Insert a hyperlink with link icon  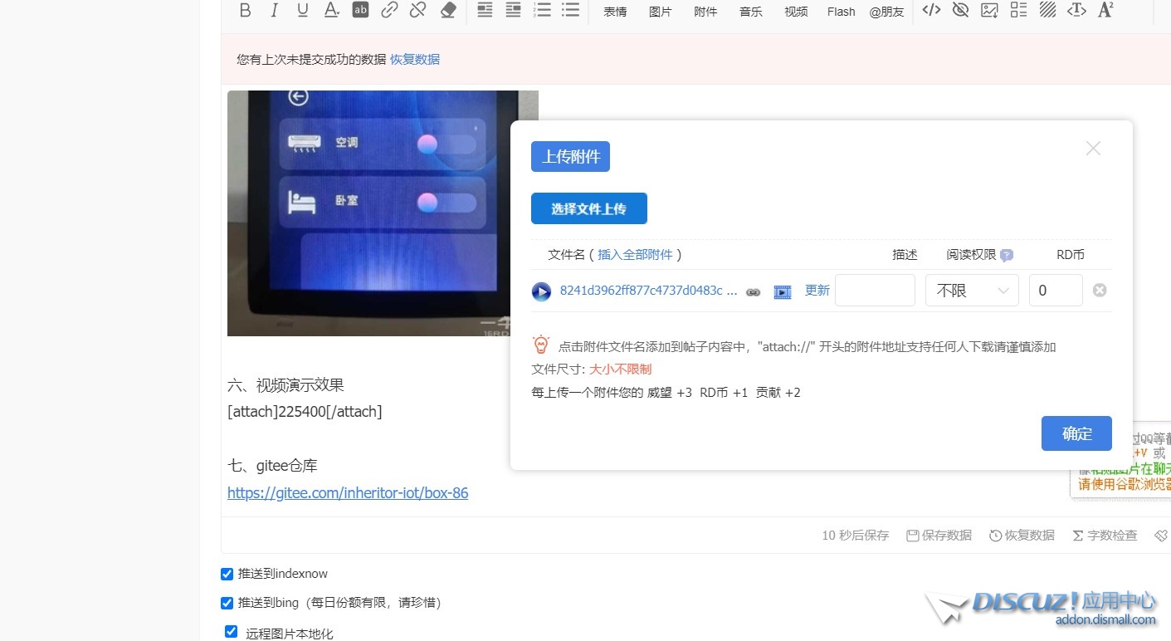click(389, 10)
